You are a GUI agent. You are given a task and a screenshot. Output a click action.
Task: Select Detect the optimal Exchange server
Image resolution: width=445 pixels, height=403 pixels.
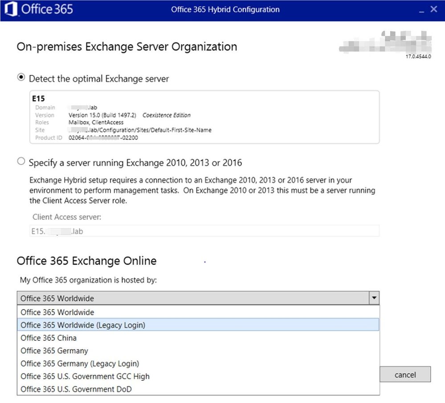21,77
